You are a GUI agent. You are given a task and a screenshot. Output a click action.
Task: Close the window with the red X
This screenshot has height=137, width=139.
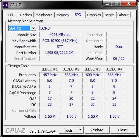pyautogui.click(x=129, y=4)
